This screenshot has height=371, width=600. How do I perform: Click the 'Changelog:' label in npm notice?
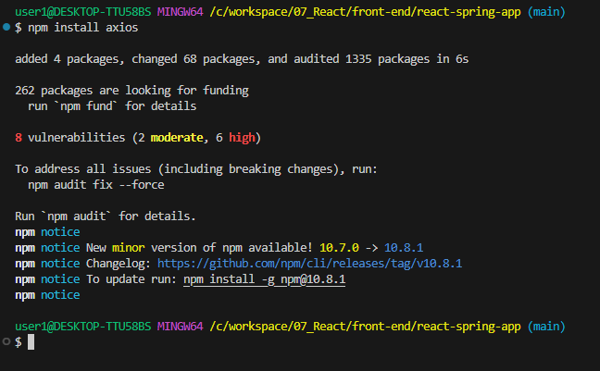(119, 264)
